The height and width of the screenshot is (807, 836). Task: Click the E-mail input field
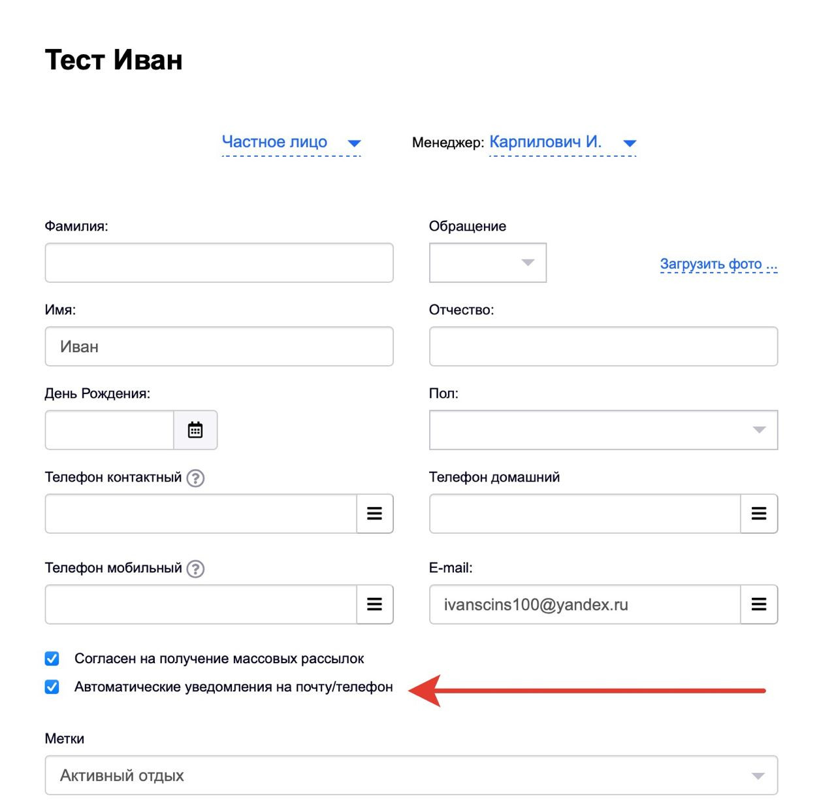[x=585, y=604]
